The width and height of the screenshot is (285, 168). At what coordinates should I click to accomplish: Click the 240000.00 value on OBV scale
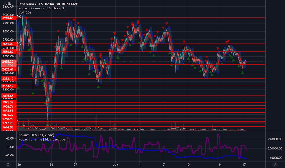pos(275,139)
